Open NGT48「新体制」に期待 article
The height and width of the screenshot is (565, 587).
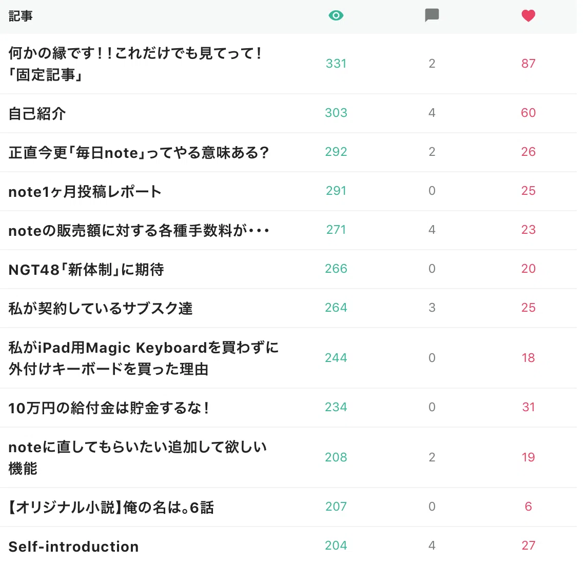[86, 269]
